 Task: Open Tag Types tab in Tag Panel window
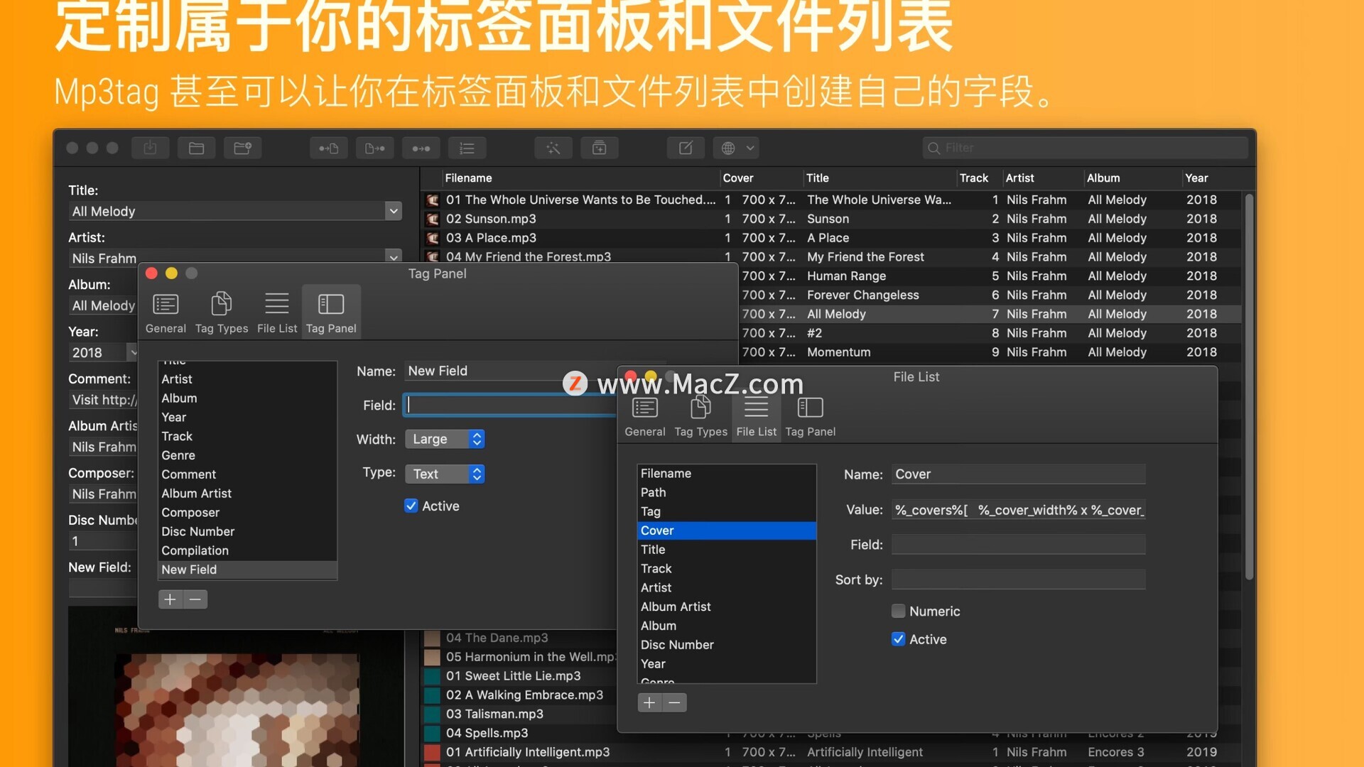click(222, 312)
